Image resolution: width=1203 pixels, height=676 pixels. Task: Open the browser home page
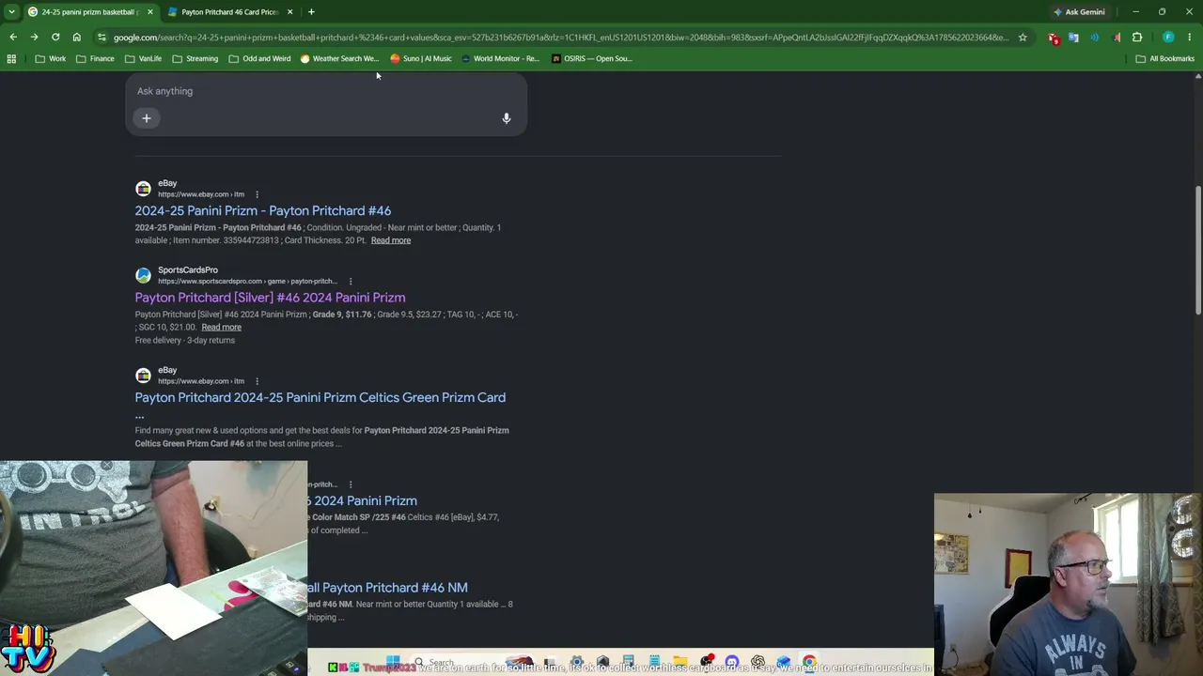point(77,38)
